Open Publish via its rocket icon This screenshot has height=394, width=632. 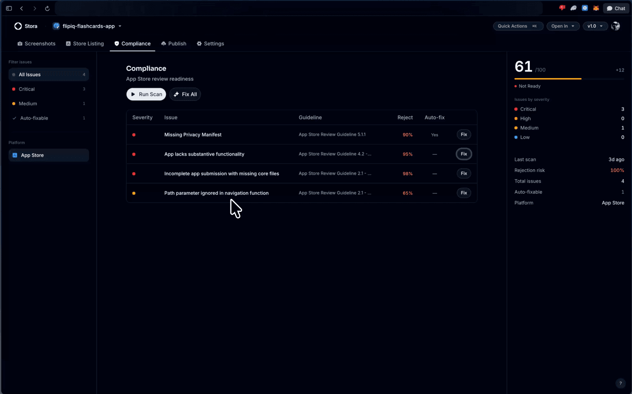[164, 43]
